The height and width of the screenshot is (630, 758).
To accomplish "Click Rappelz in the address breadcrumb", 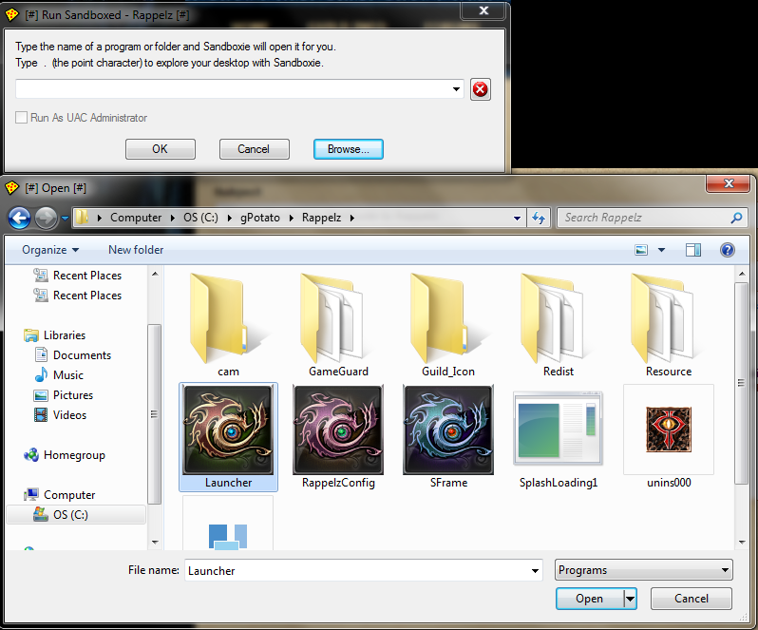I will point(321,218).
